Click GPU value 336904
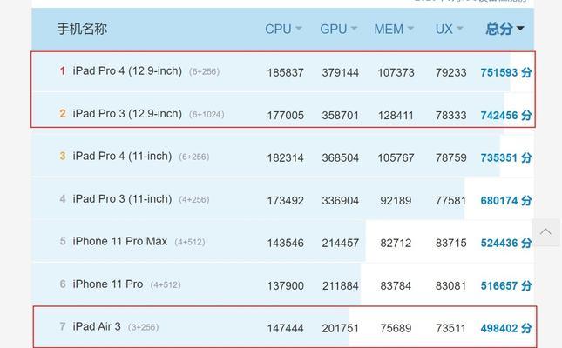The height and width of the screenshot is (348, 562). point(340,200)
